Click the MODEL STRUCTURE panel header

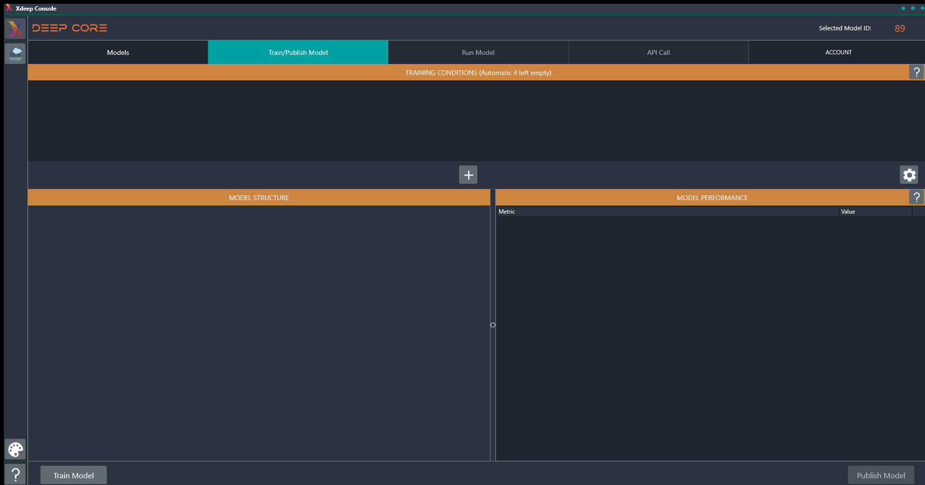(259, 198)
